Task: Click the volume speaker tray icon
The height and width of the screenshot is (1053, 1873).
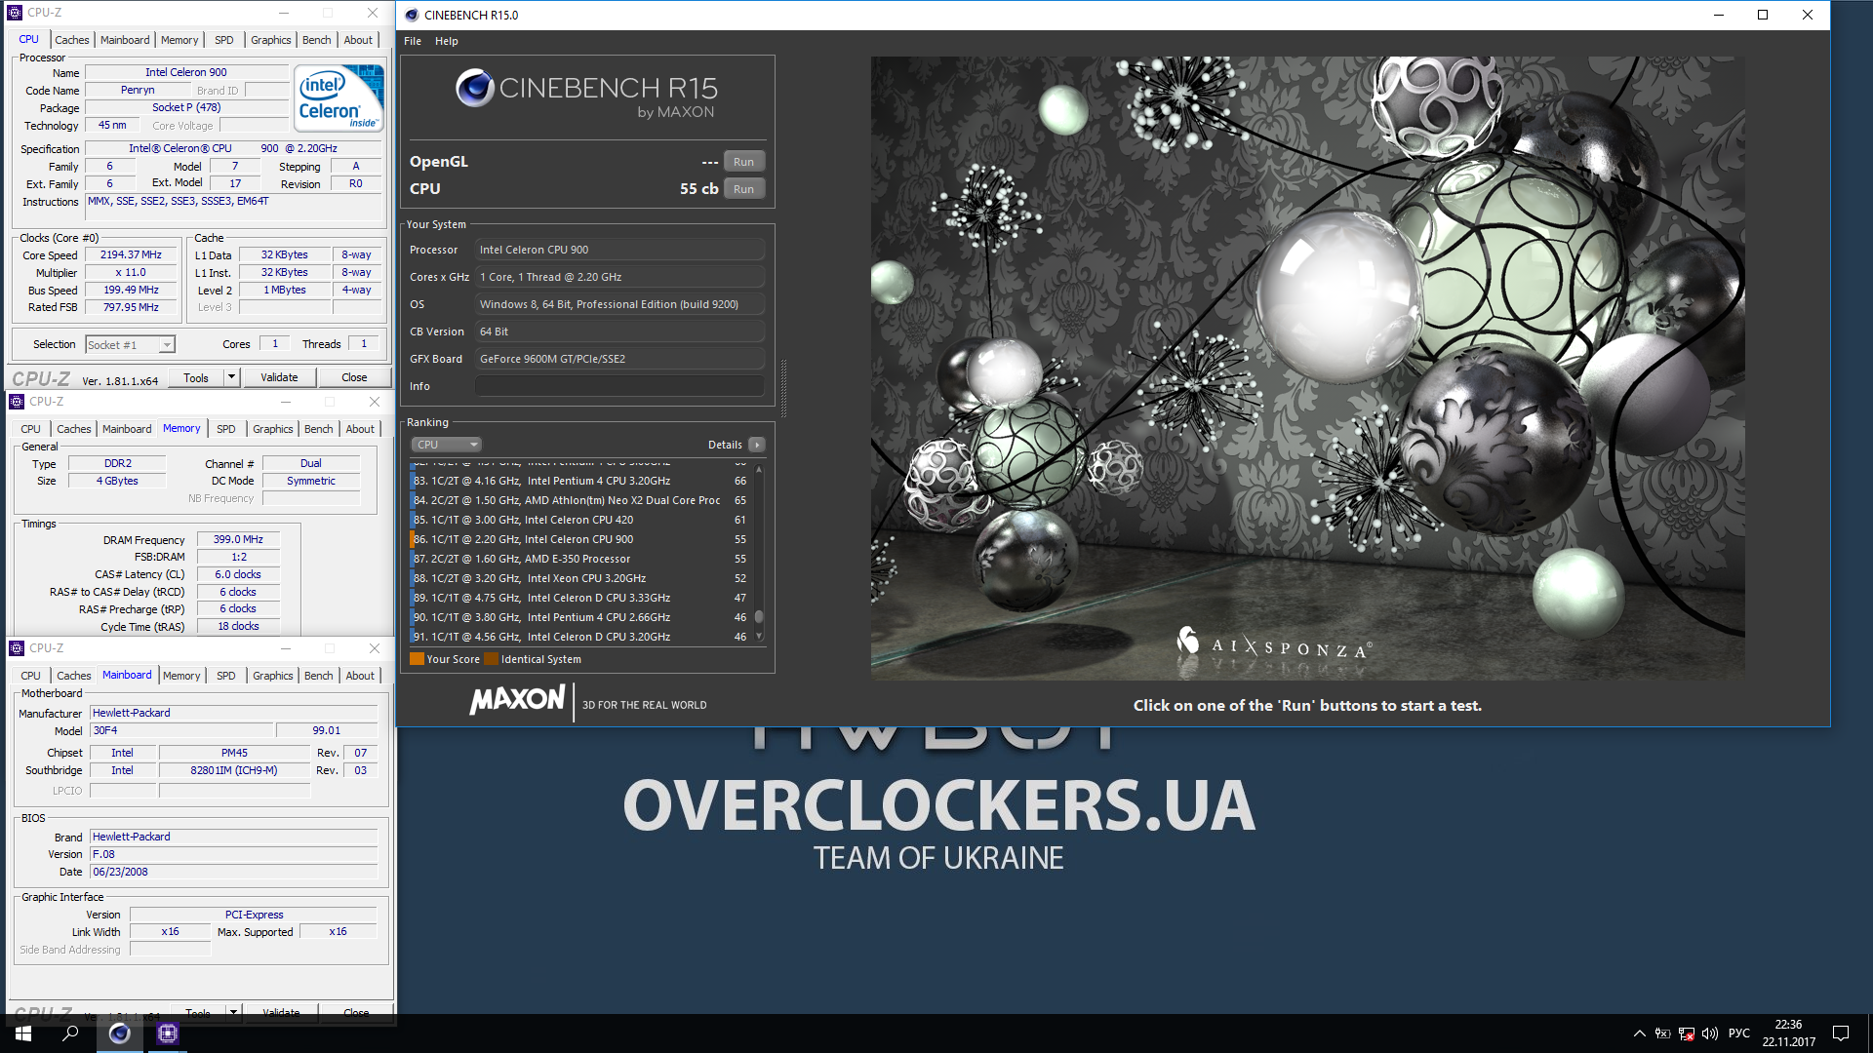Action: [x=1709, y=1033]
